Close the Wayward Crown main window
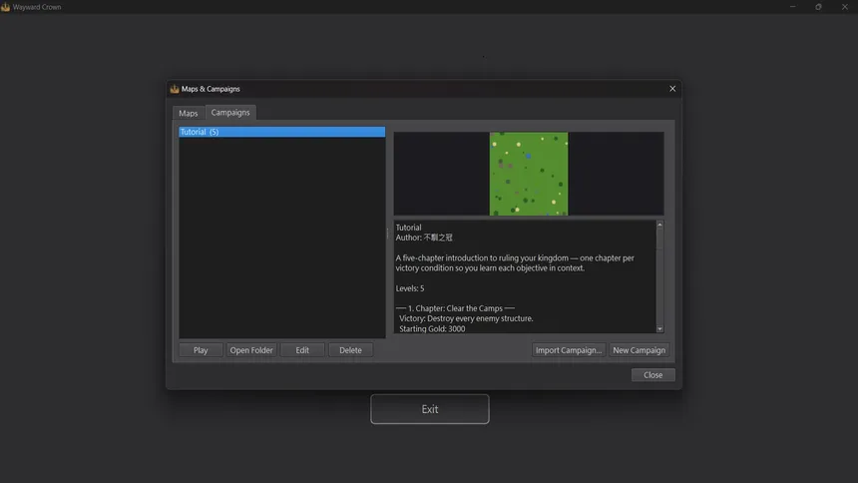This screenshot has height=483, width=858. tap(845, 7)
